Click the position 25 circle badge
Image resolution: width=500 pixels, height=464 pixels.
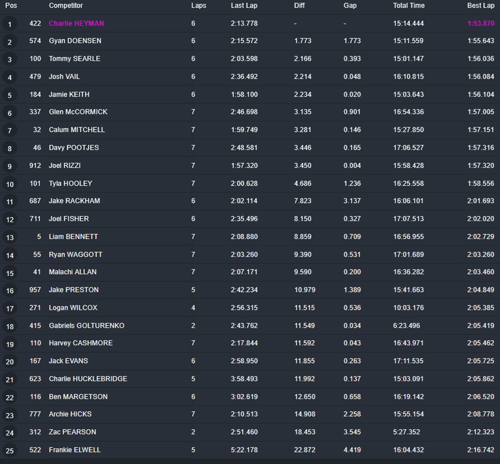pos(9,451)
